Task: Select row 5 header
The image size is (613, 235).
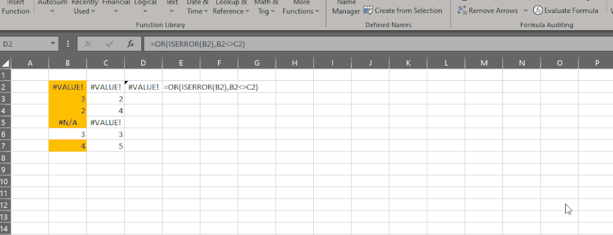Action: click(5, 122)
